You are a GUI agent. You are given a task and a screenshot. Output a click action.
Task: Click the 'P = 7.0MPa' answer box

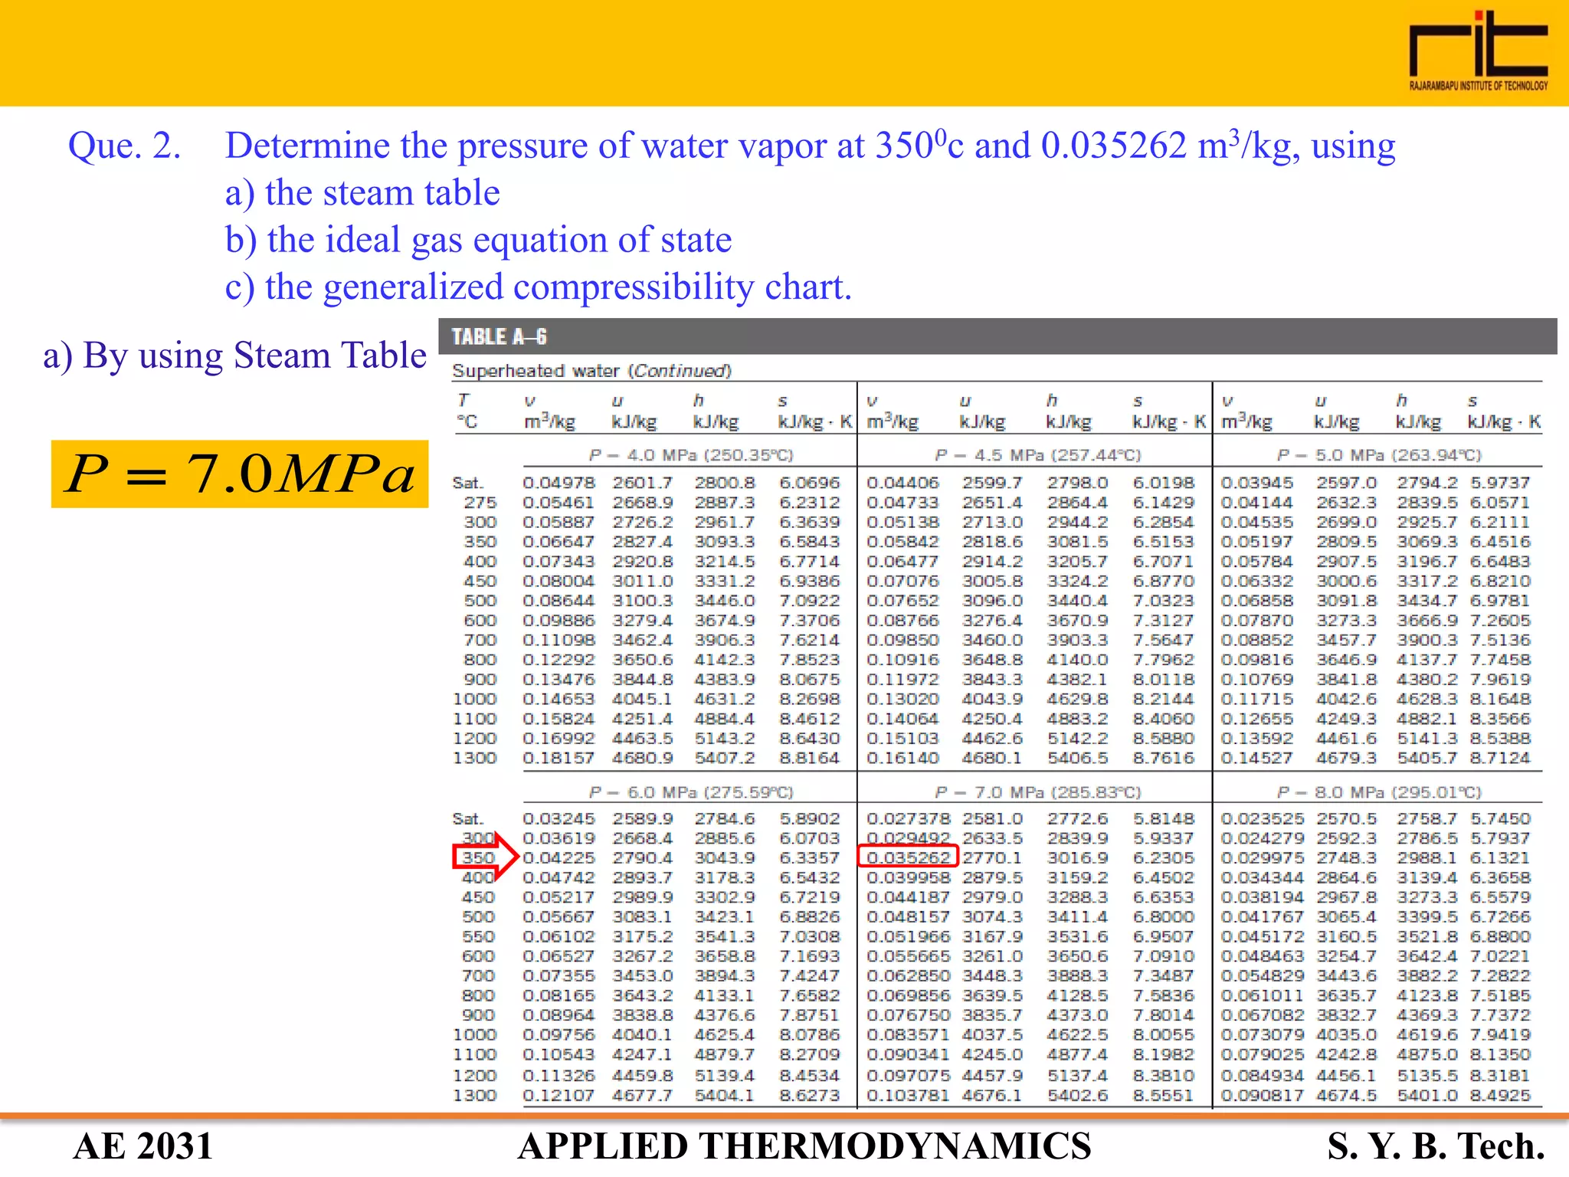click(x=240, y=474)
